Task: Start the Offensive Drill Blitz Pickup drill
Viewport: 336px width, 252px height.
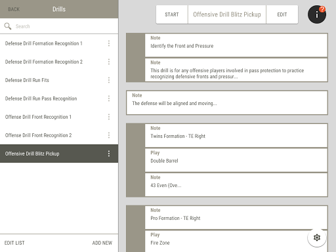Action: click(x=172, y=14)
